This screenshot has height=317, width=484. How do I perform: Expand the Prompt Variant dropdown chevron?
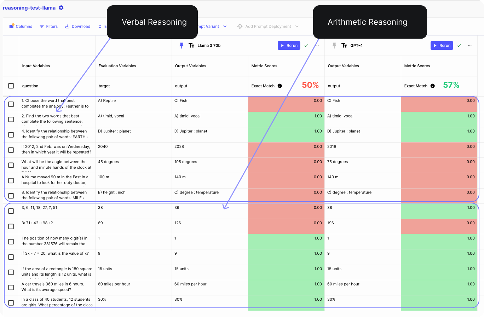coord(225,27)
